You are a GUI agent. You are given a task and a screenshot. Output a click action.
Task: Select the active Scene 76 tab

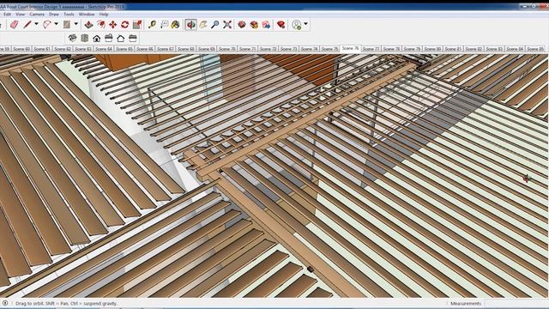(350, 48)
